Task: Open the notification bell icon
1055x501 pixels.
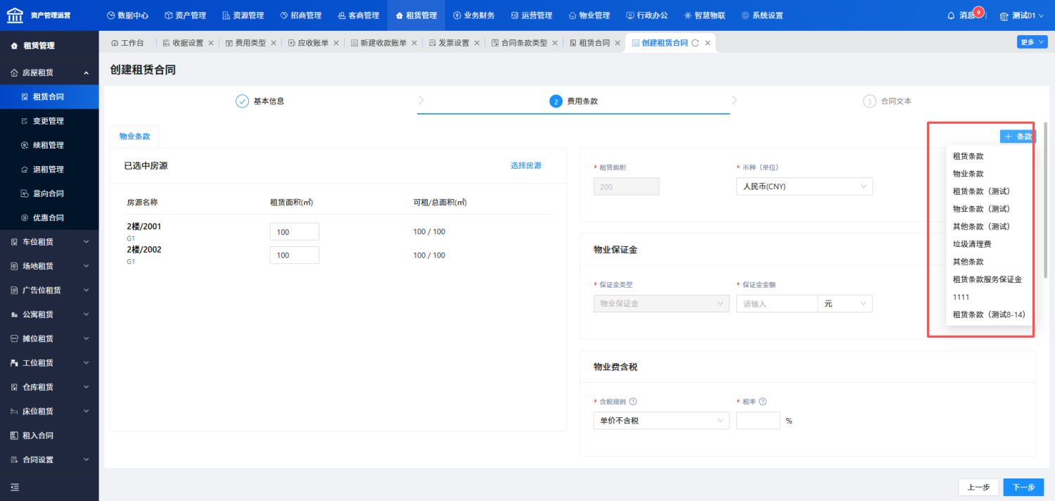Action: tap(952, 15)
